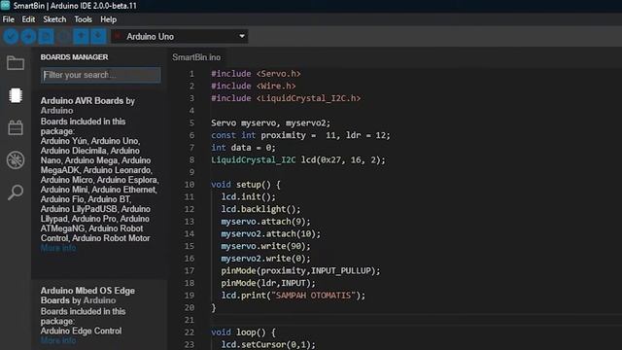
Task: Open the Tools menu
Action: point(83,19)
